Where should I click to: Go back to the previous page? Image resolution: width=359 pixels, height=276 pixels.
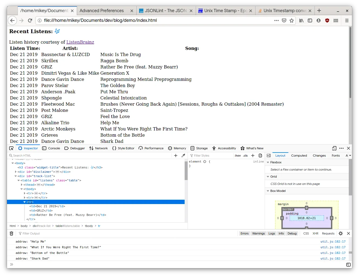click(12, 20)
